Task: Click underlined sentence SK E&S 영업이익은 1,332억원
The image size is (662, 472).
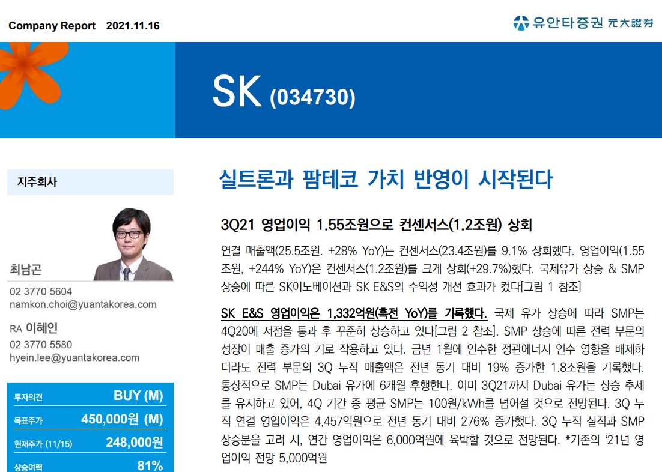Action: [x=354, y=313]
